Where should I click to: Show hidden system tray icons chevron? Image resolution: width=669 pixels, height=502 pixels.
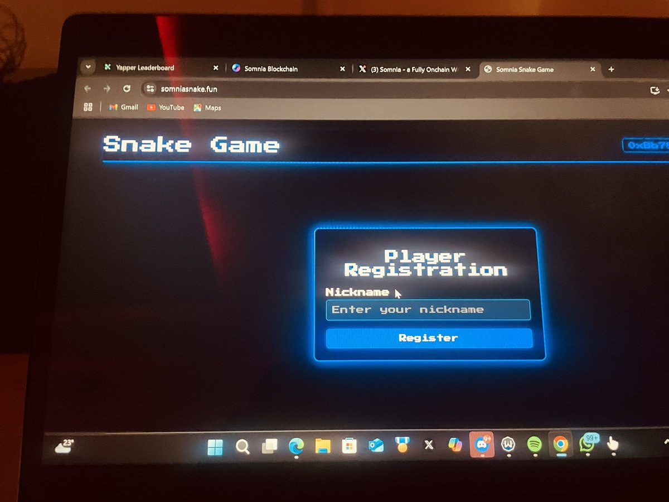point(666,442)
